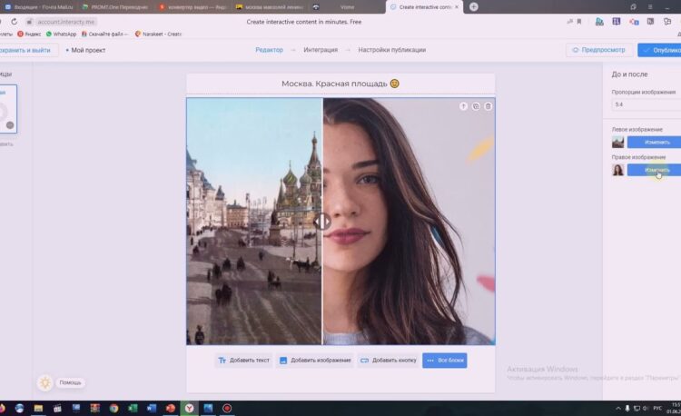This screenshot has height=416, width=681.
Task: Click the duplicate block icon
Action: coord(476,106)
